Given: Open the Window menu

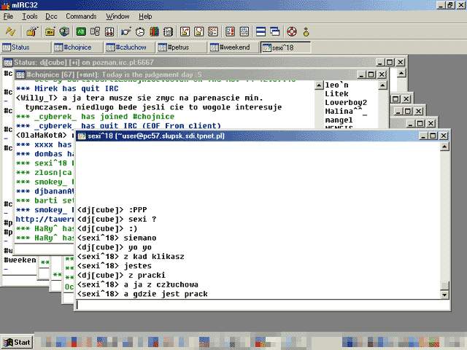Looking at the screenshot, I should [x=117, y=16].
